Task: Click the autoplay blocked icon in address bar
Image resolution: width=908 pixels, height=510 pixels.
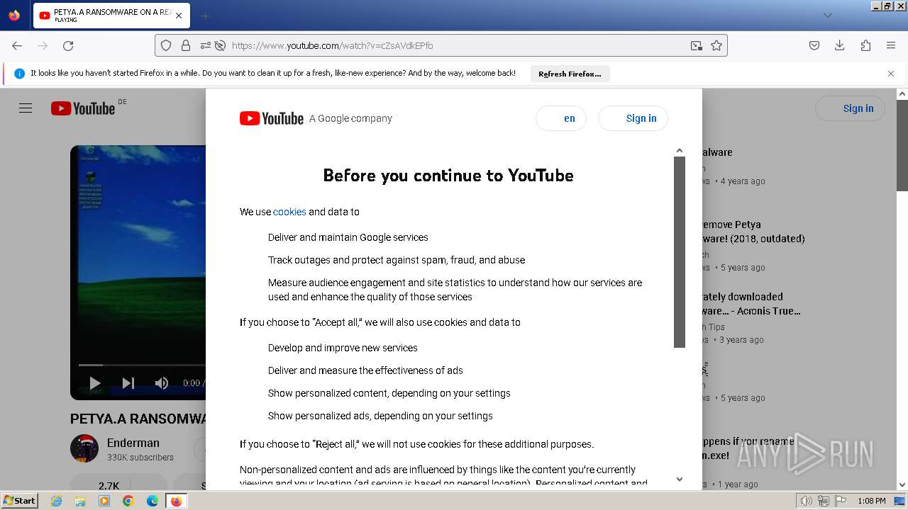Action: [221, 45]
